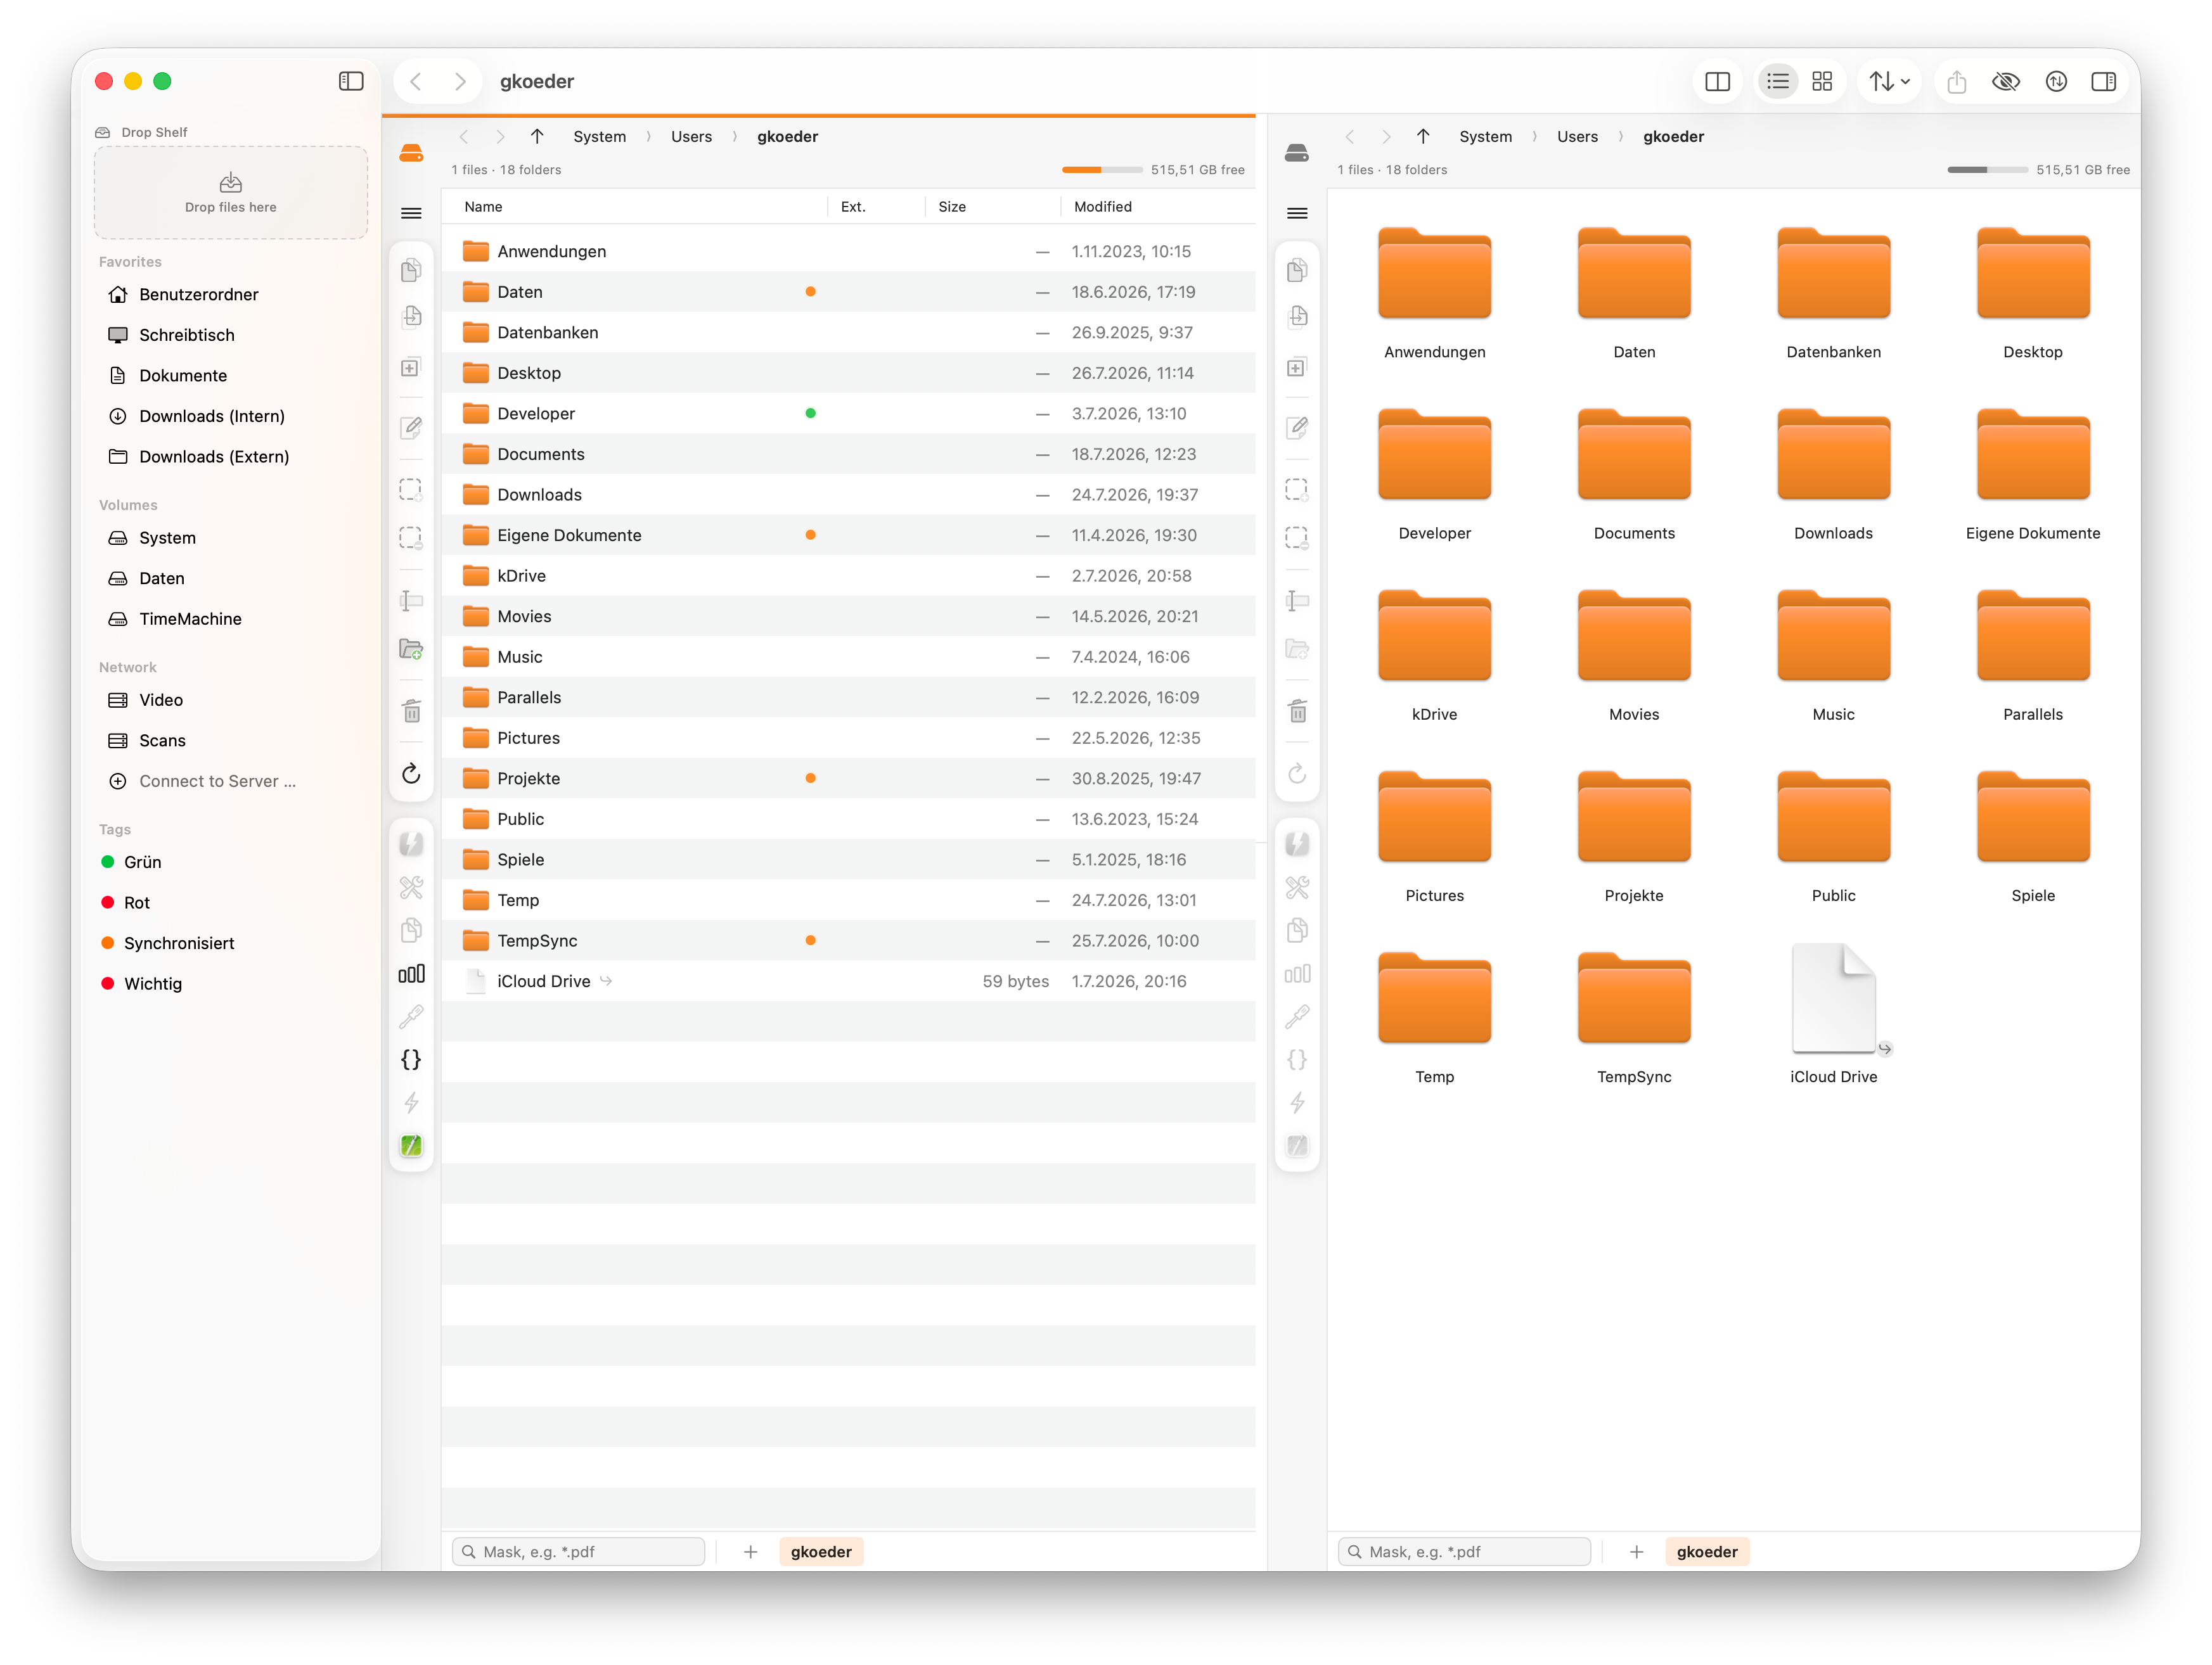The width and height of the screenshot is (2212, 1665).
Task: Click the new file plus icon in left pane toolbar
Action: point(411,367)
